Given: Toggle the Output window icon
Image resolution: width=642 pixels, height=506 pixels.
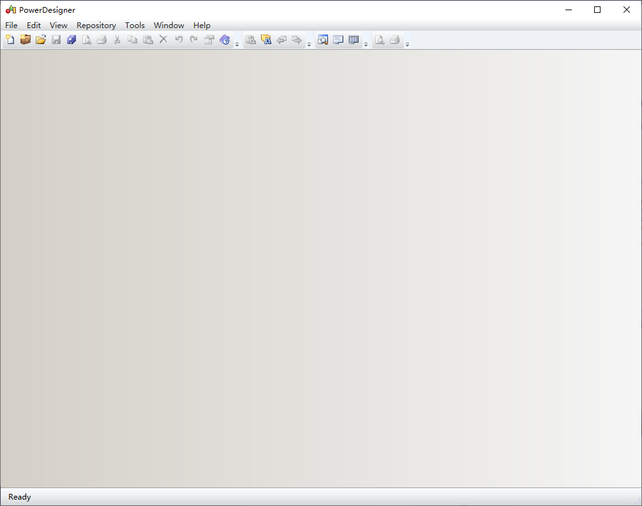Looking at the screenshot, I should 338,40.
